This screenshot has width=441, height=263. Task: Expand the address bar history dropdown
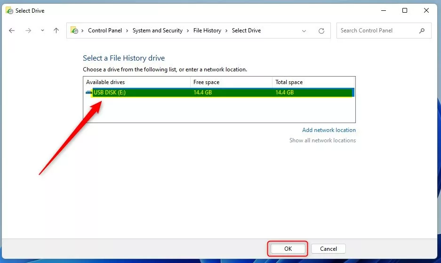coord(304,31)
